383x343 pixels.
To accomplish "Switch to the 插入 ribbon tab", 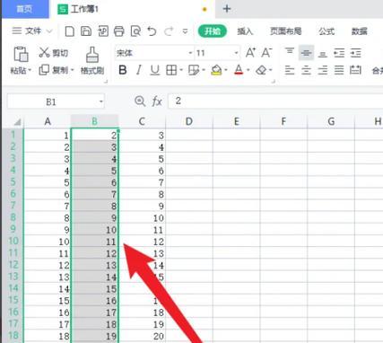I will pyautogui.click(x=245, y=31).
